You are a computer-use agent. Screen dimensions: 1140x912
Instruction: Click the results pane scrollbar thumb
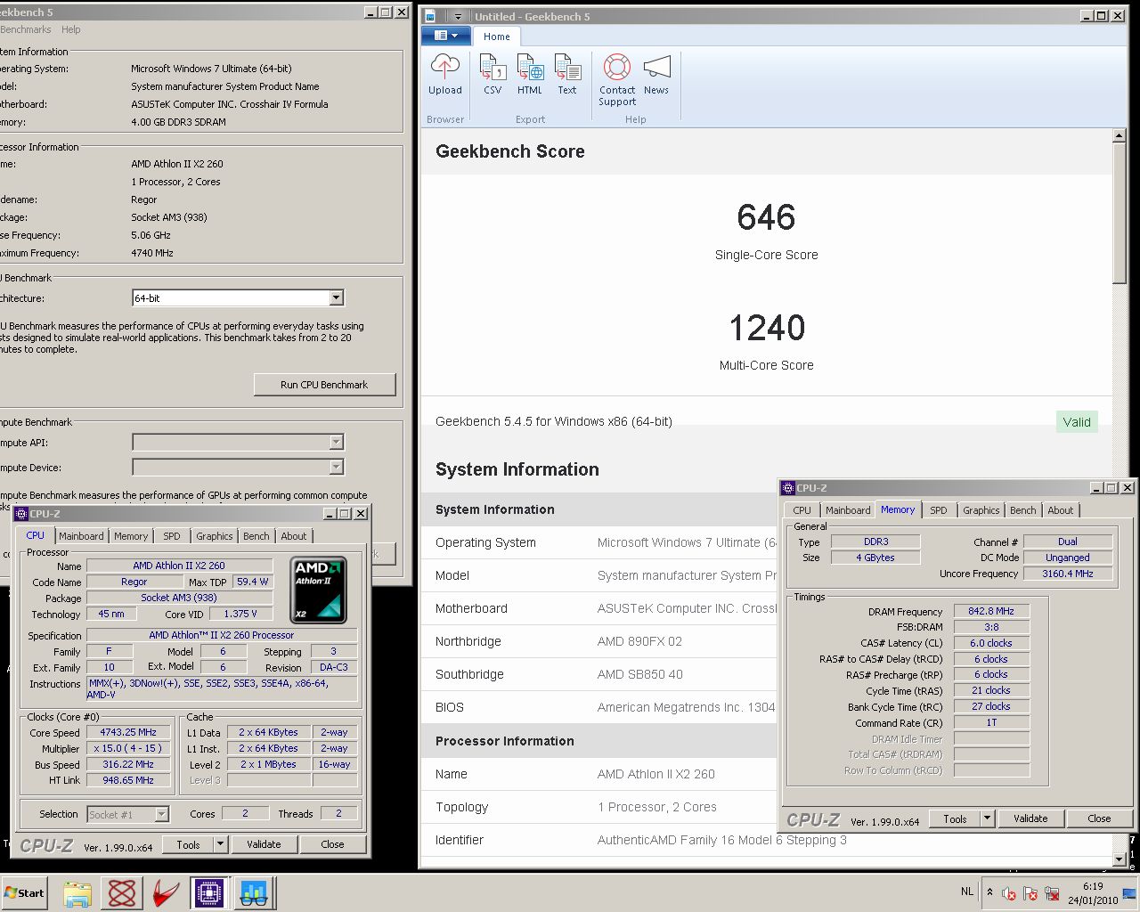coord(1120,215)
